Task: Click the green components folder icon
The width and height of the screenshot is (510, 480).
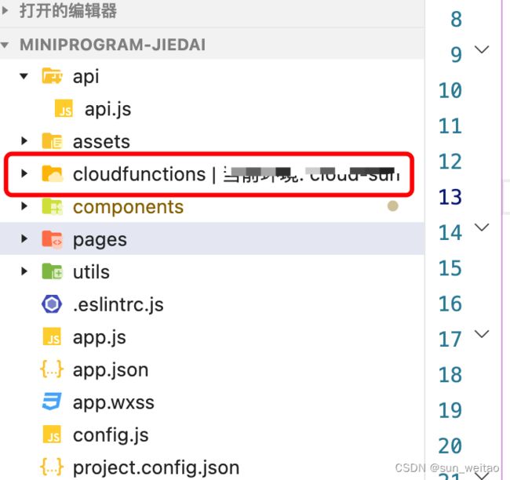Action: tap(52, 206)
